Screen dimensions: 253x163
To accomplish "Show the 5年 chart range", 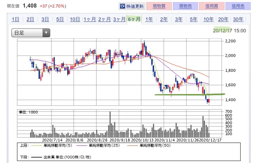I will point(194,19).
